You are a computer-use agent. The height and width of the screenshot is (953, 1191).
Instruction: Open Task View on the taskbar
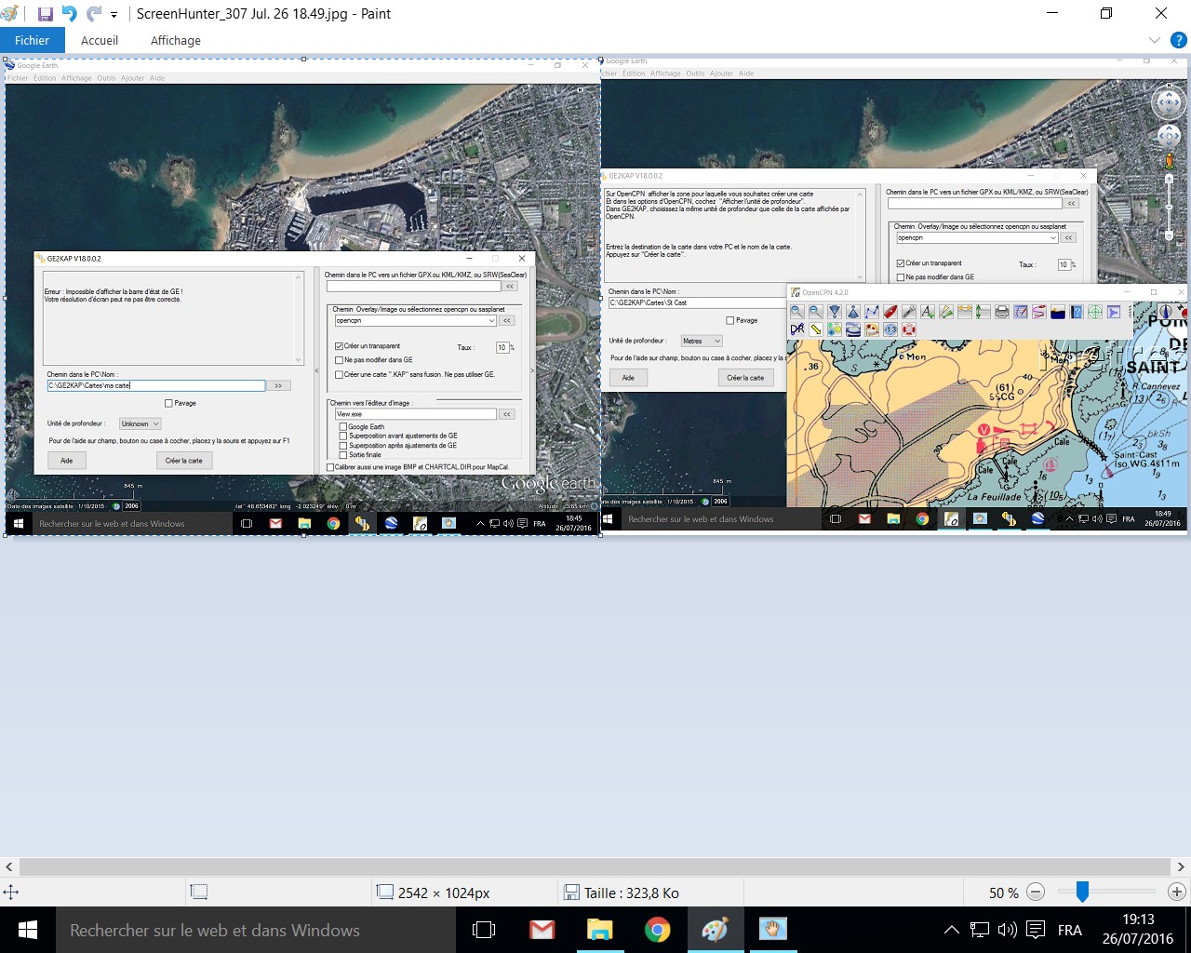tap(484, 930)
